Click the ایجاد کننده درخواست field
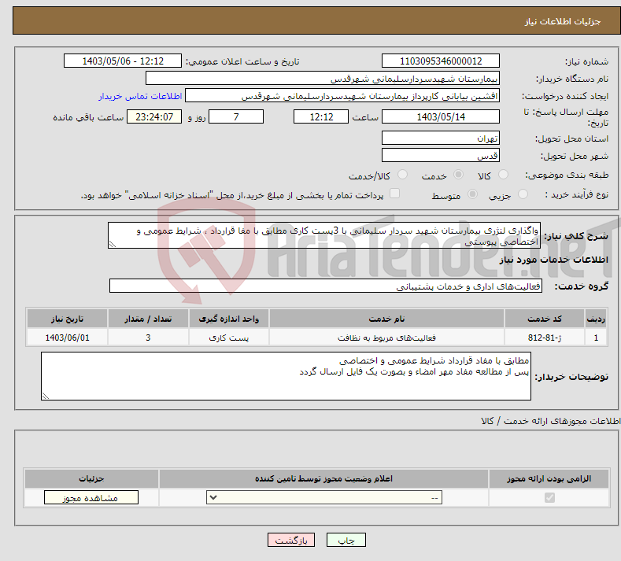 click(342, 96)
